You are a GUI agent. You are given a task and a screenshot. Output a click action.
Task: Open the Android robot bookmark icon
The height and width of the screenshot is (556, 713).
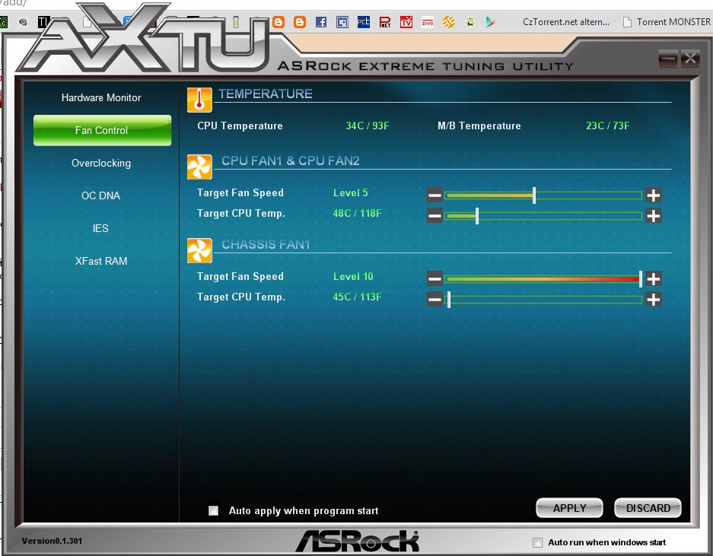point(470,22)
